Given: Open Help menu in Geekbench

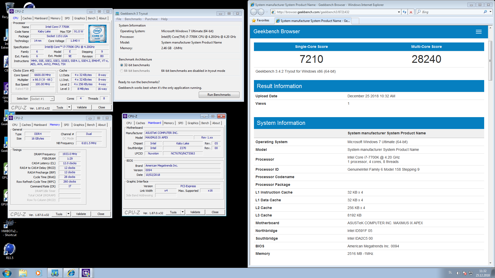Looking at the screenshot, I should 164,19.
